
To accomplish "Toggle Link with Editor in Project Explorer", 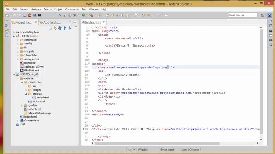I will click(55, 28).
